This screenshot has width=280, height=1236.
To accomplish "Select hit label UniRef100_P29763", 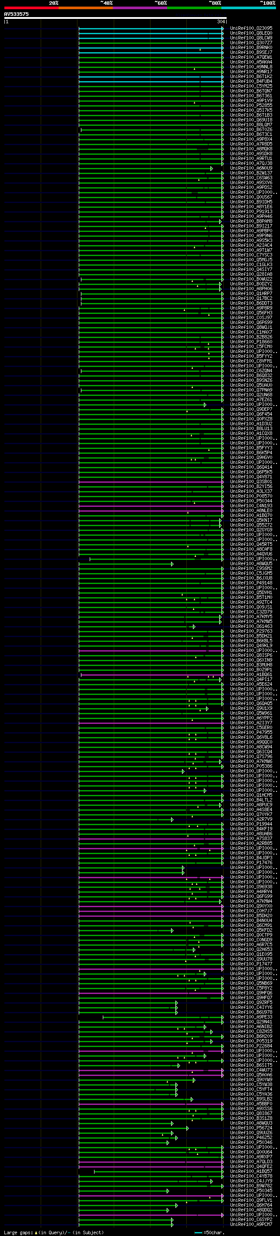I will pos(251,631).
